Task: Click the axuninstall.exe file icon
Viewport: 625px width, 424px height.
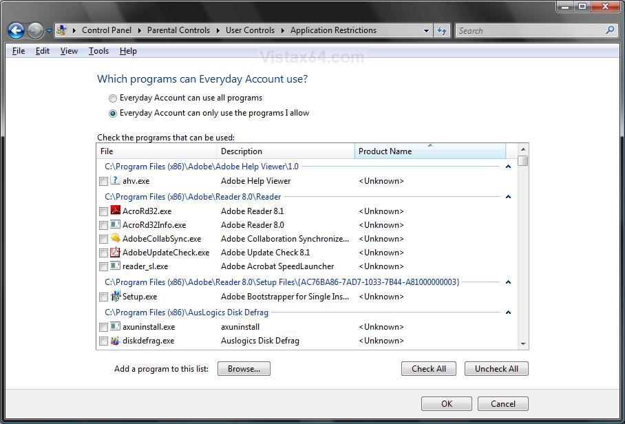Action: coord(115,326)
